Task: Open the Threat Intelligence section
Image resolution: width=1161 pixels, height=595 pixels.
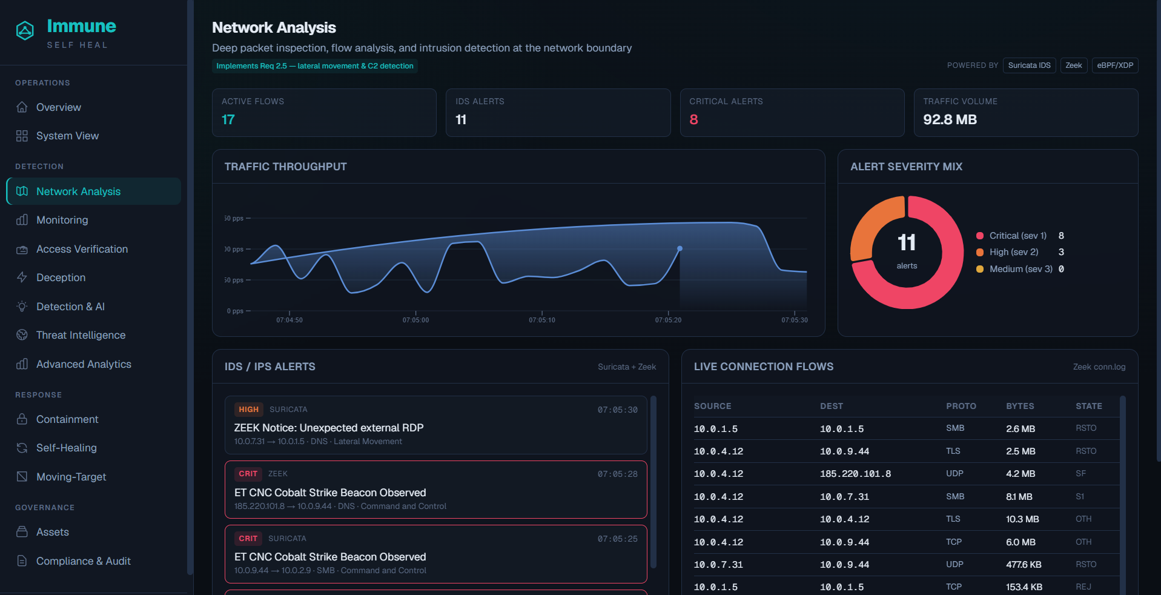Action: click(x=93, y=335)
